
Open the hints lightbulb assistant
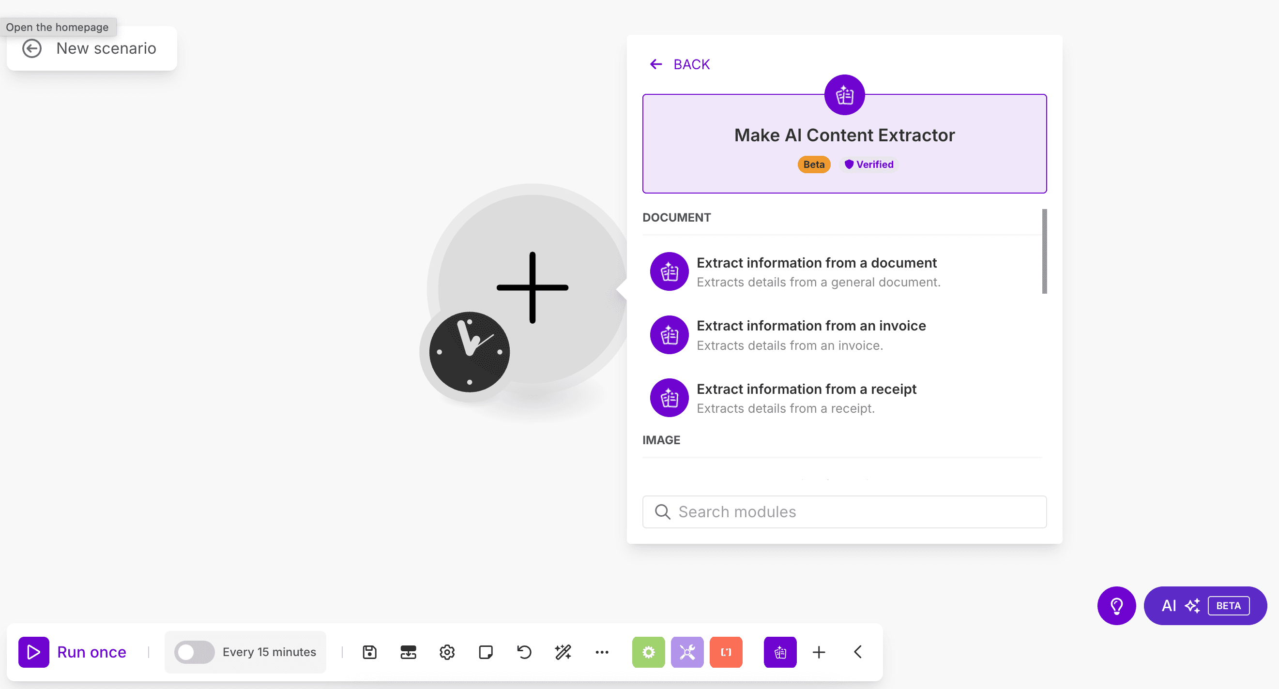(1117, 606)
